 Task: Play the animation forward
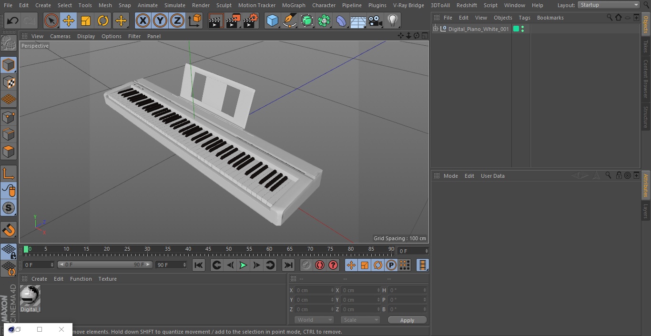[243, 265]
